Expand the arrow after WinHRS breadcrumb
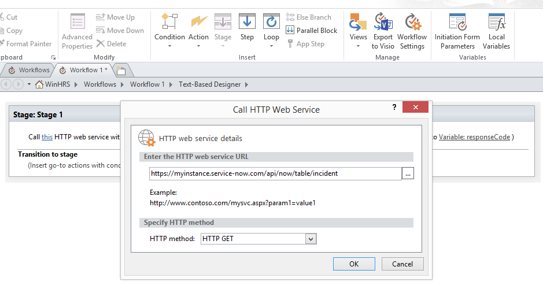Viewport: 543px width, 285px height. [x=76, y=84]
